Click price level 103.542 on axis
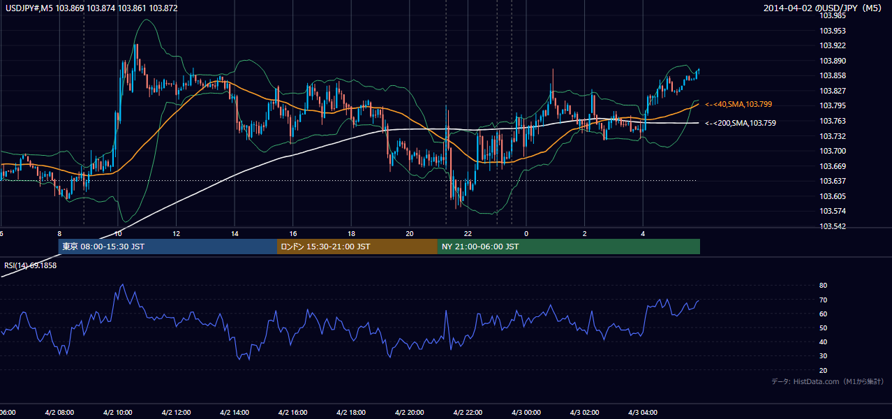This screenshot has height=419, width=892. click(x=833, y=226)
